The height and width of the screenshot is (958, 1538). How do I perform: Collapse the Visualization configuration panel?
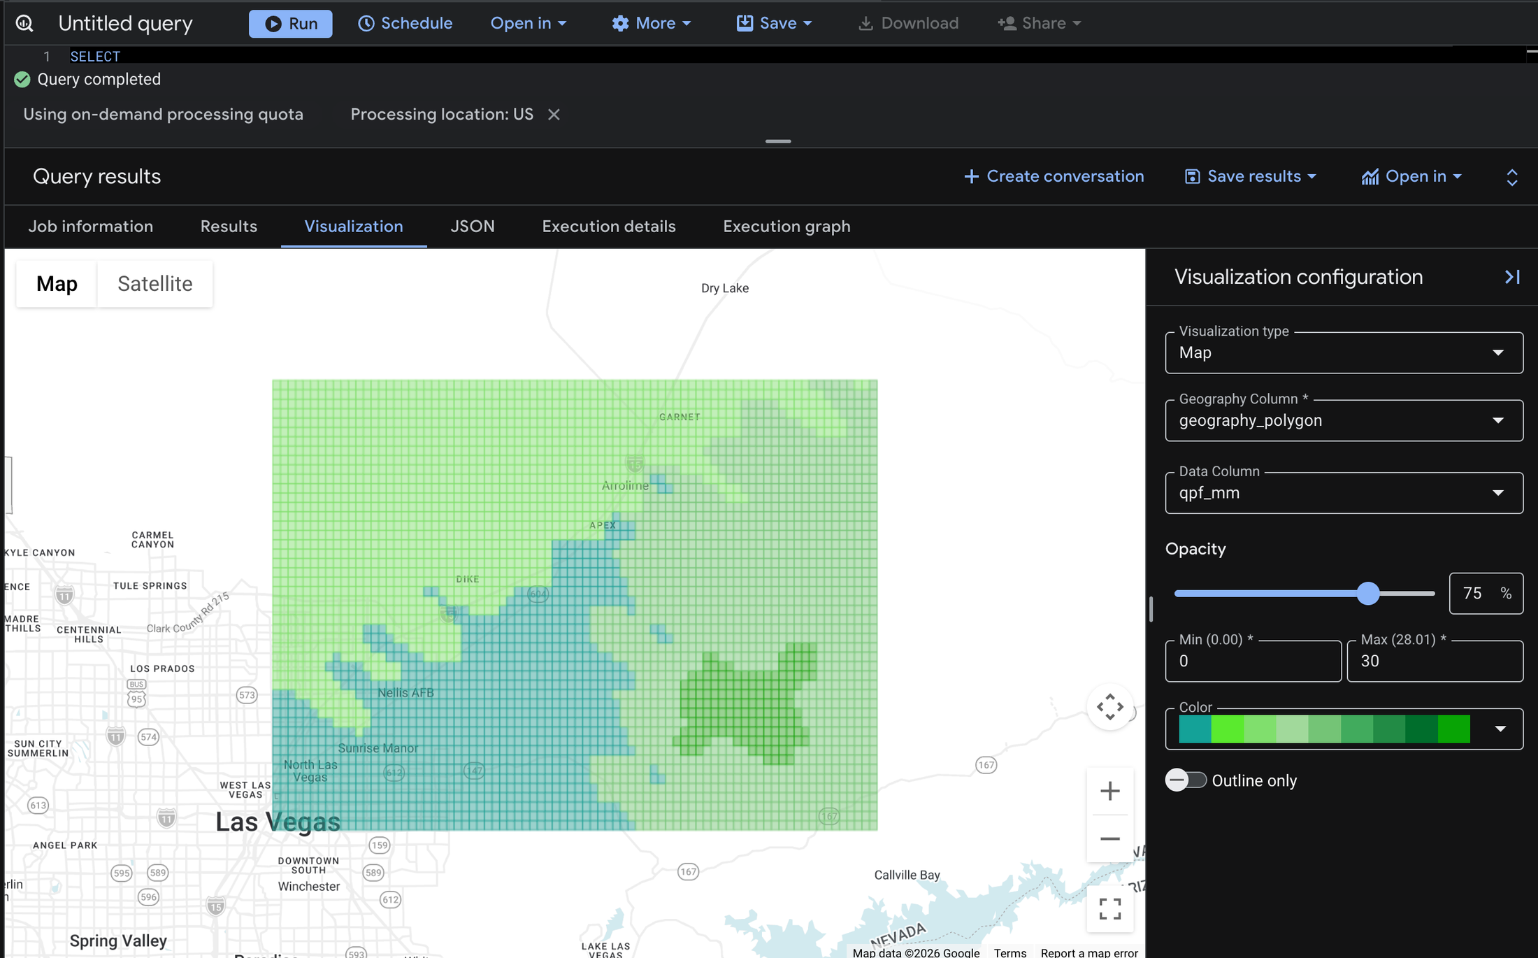tap(1512, 278)
